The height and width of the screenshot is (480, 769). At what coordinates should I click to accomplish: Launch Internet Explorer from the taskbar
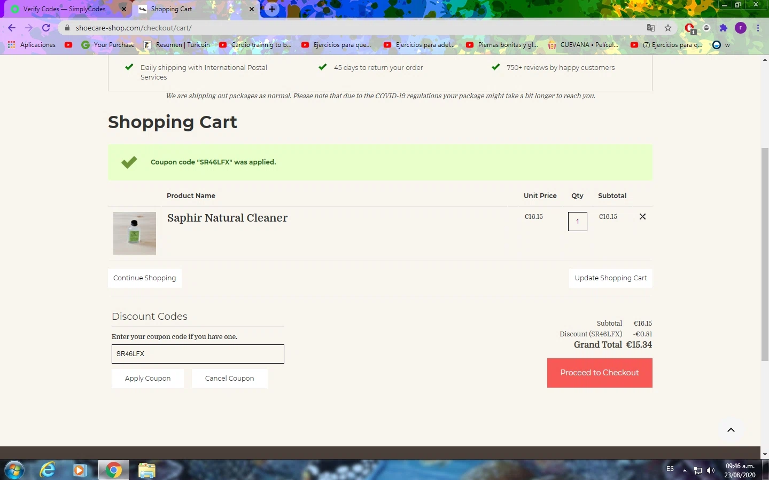click(48, 470)
